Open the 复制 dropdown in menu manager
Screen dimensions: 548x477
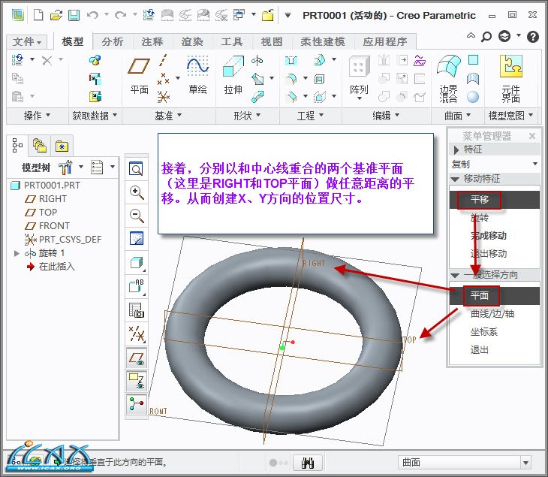click(x=495, y=164)
